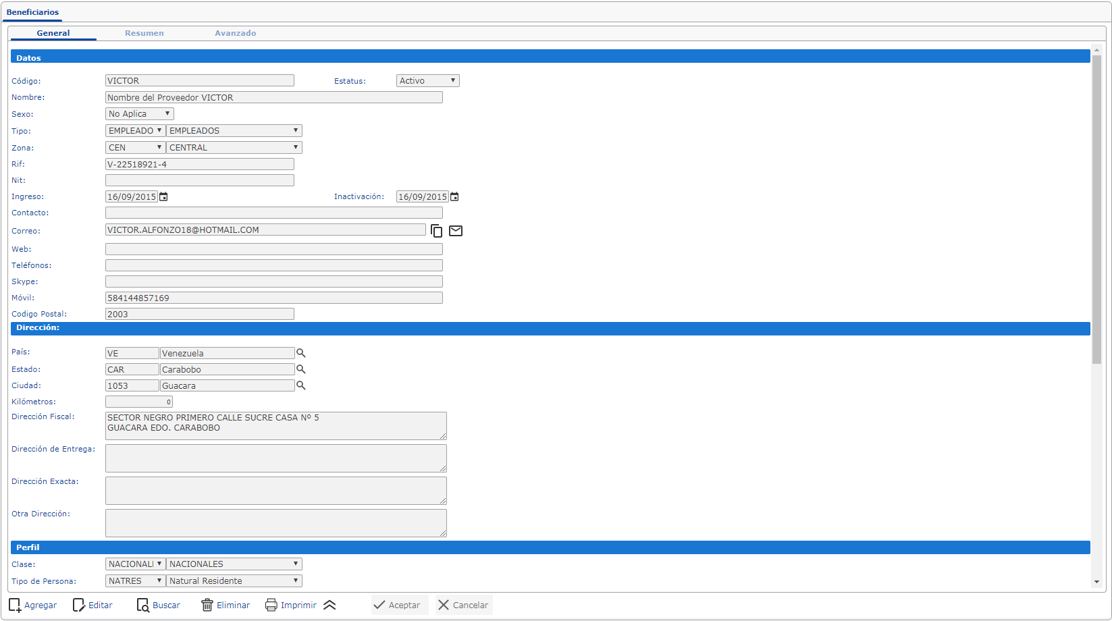Click the send mail envelope icon

coord(456,231)
